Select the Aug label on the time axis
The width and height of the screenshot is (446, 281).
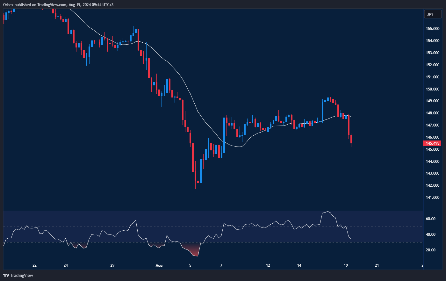[159, 265]
